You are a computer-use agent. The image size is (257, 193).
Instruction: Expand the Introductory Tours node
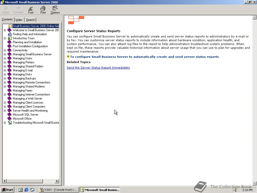5,38
